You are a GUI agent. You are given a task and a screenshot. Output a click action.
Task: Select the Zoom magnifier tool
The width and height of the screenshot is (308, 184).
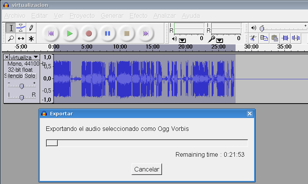pyautogui.click(x=11, y=38)
